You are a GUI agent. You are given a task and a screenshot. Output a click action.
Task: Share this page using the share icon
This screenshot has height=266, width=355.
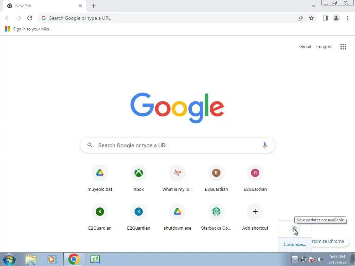pyautogui.click(x=300, y=18)
